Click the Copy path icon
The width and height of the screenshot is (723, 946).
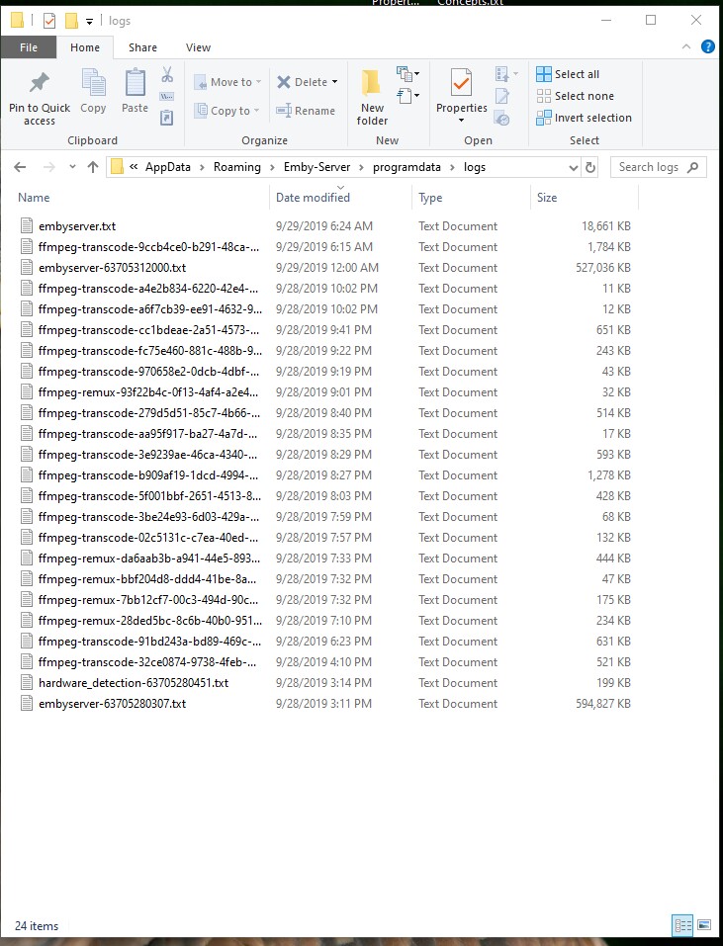tap(166, 97)
